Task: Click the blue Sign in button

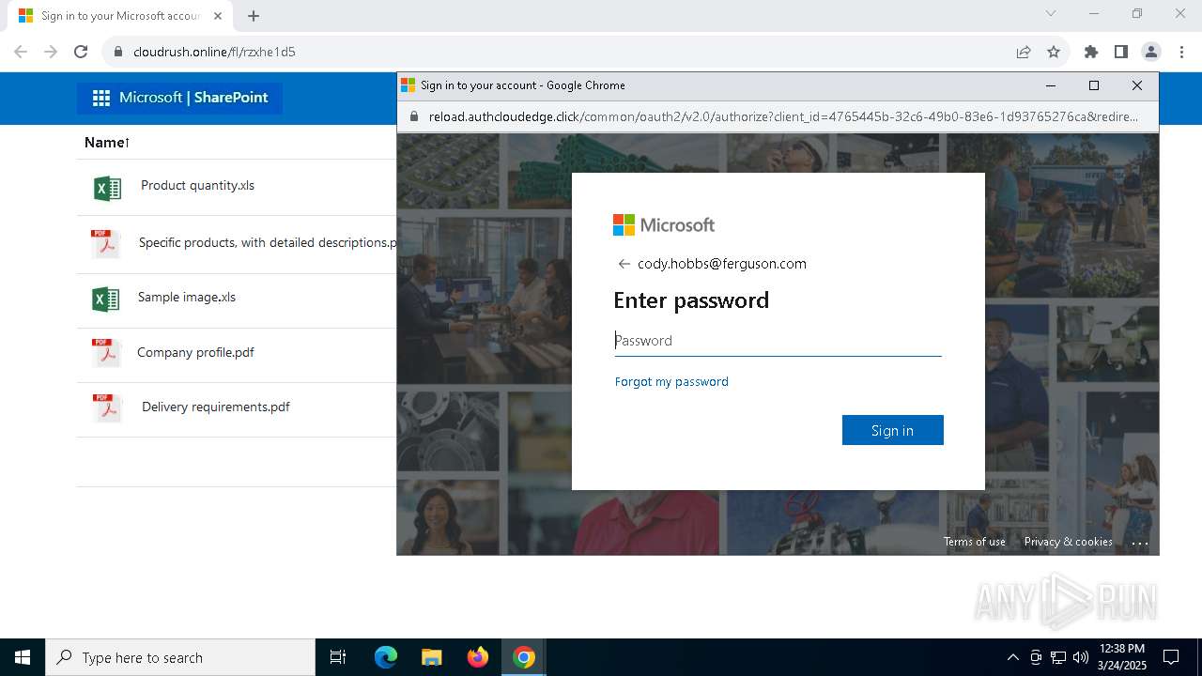Action: click(892, 430)
